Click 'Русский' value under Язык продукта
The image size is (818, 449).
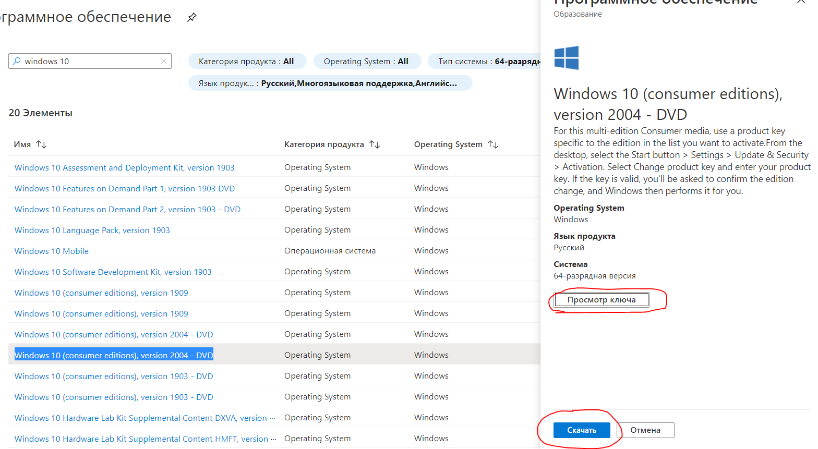pos(569,248)
